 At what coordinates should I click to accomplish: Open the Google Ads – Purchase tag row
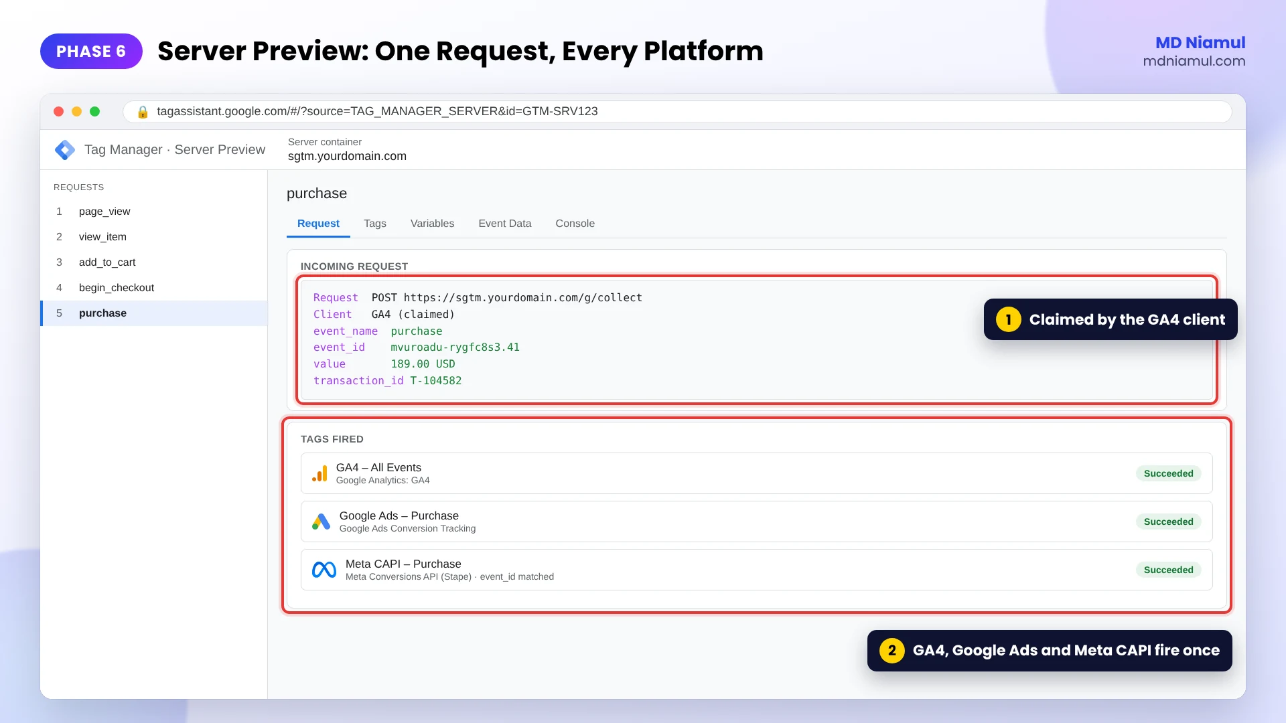756,521
